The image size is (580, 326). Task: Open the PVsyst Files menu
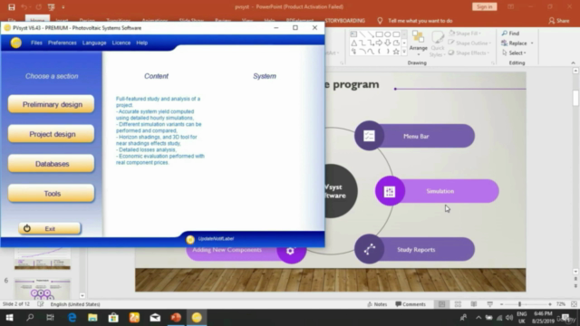tap(36, 43)
